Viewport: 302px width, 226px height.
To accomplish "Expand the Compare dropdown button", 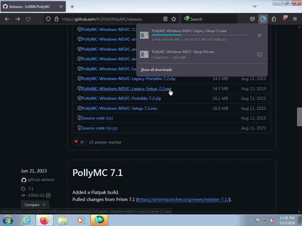I will tap(35, 205).
